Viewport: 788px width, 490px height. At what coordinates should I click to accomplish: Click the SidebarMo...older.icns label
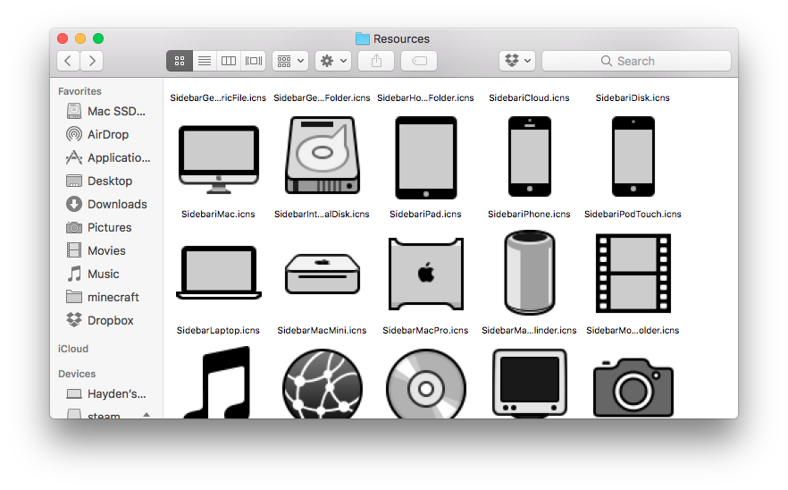[x=633, y=330]
